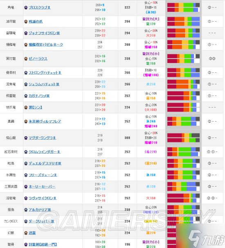Click the 火210 element value for ジャナフサイクロンIII

click(151, 36)
